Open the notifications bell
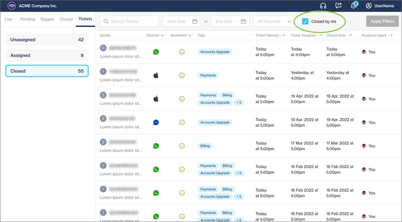This screenshot has height=222, width=402. click(x=354, y=6)
